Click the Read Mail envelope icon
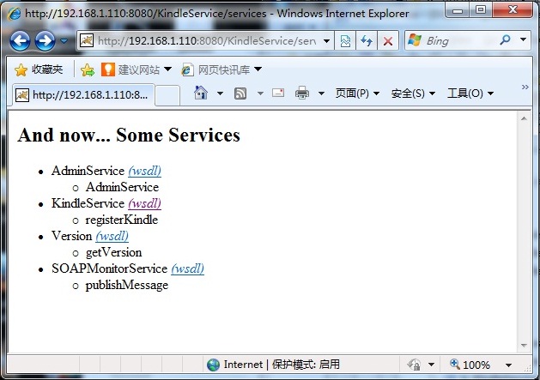Viewport: 540px width, 380px height. coord(278,93)
